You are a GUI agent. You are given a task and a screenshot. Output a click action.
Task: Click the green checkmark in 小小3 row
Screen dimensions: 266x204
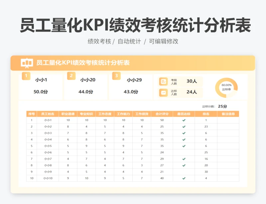coord(184,133)
